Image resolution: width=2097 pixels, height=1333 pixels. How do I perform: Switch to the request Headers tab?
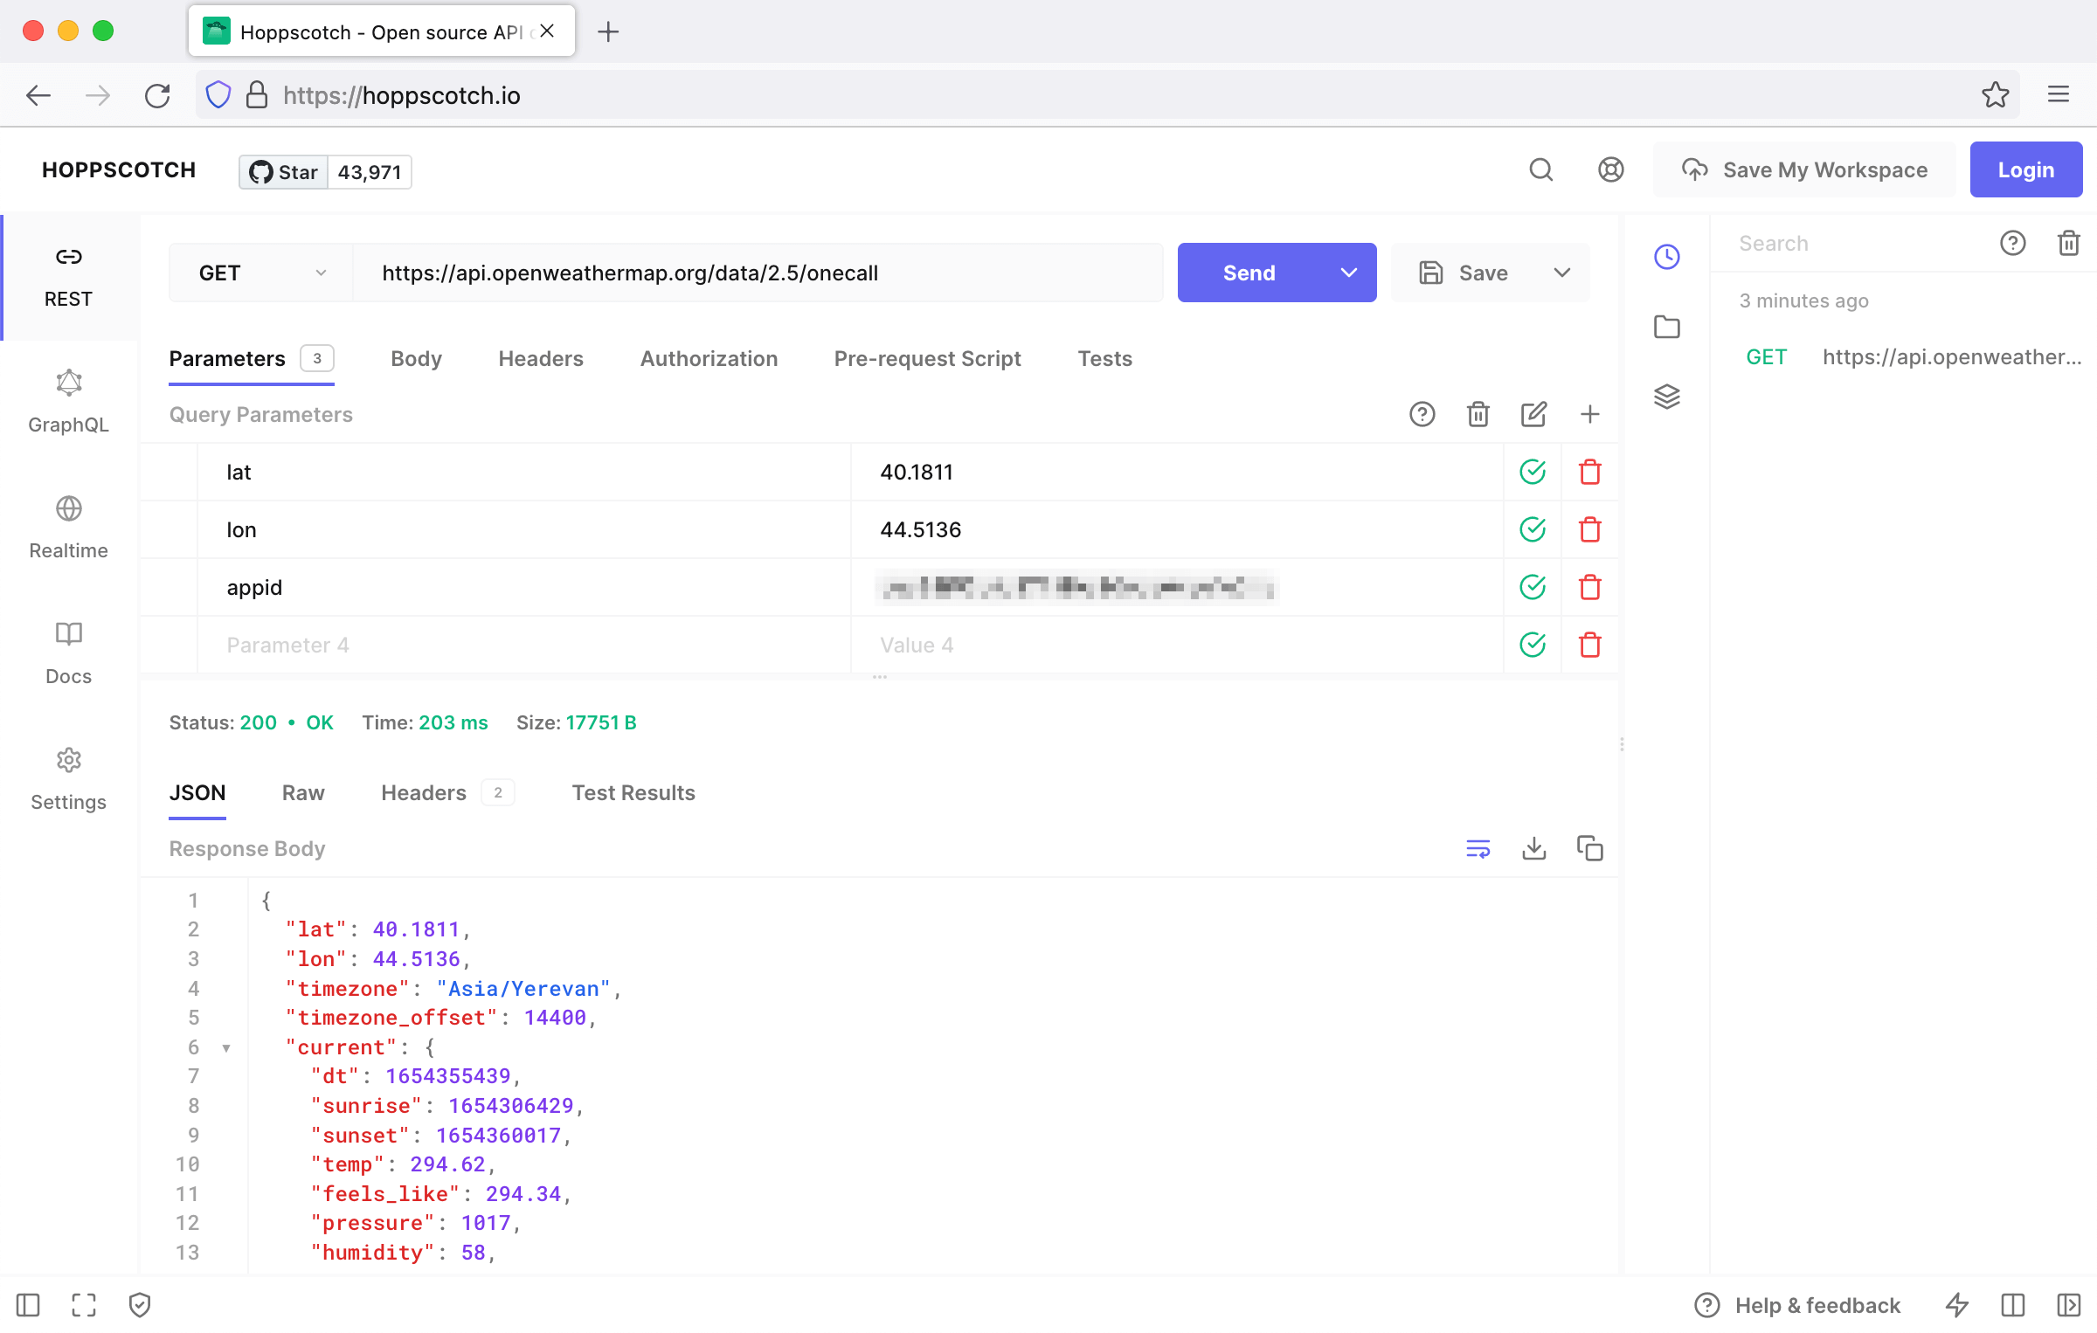(x=541, y=358)
